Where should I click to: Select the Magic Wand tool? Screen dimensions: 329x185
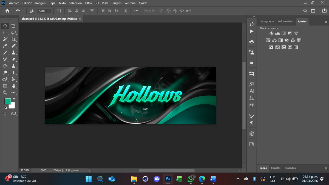tap(5, 39)
